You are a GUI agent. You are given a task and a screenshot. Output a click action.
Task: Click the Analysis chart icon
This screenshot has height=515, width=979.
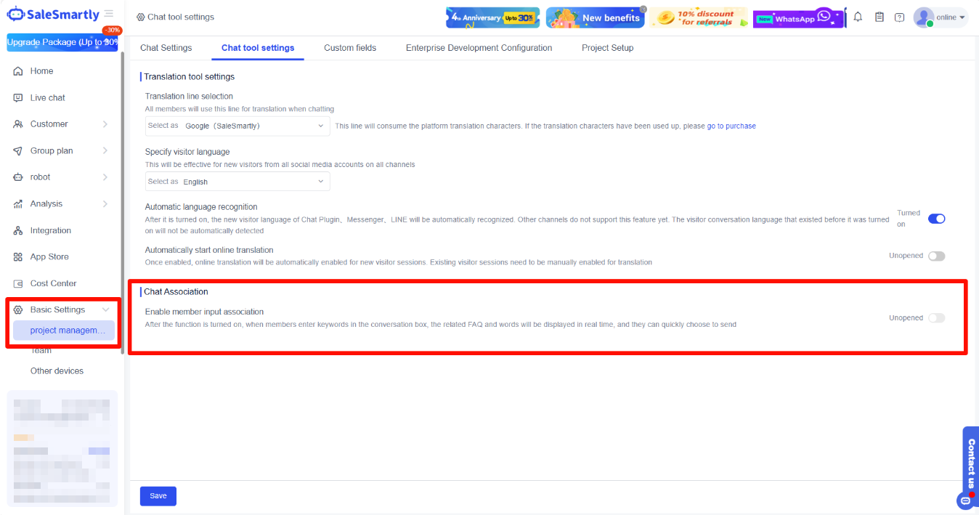pyautogui.click(x=18, y=204)
